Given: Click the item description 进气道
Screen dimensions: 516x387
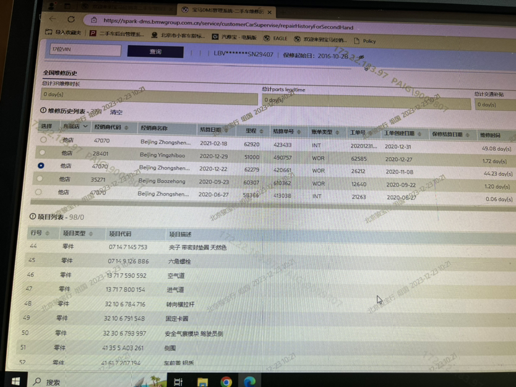Looking at the screenshot, I should [x=175, y=290].
